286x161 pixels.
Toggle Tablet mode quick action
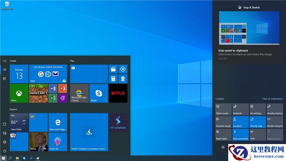pos(224,109)
